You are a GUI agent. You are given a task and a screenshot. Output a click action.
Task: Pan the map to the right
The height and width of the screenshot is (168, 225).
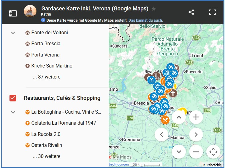tap(196, 134)
